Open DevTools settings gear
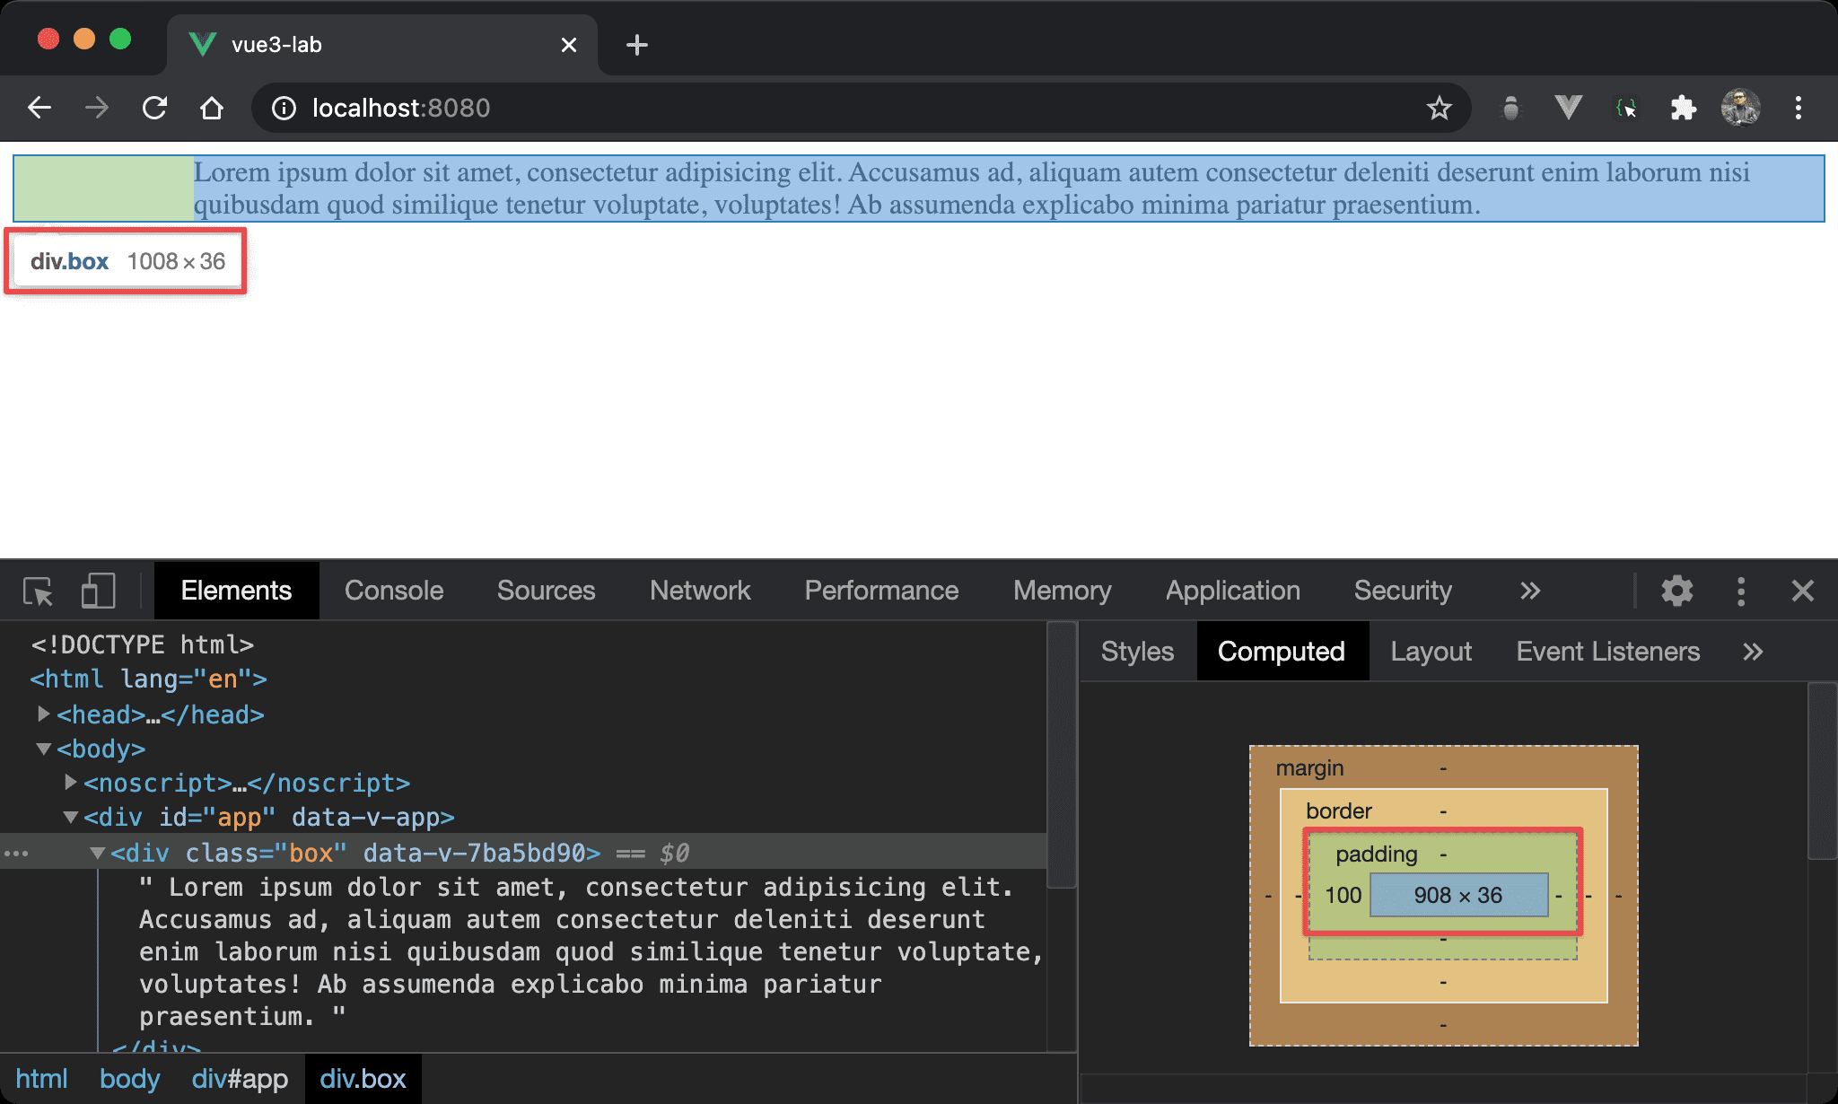 click(x=1676, y=591)
